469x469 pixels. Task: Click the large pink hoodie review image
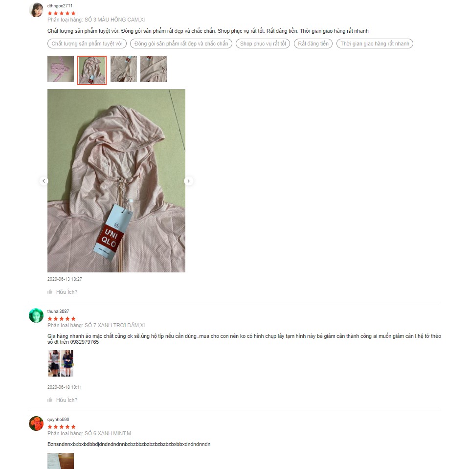116,180
